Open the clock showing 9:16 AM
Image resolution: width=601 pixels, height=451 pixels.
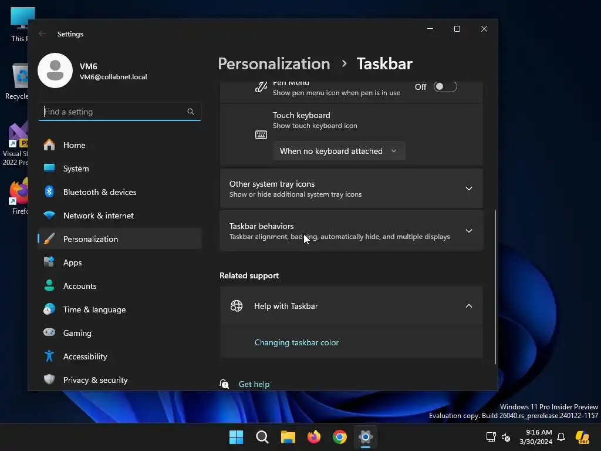click(x=536, y=437)
